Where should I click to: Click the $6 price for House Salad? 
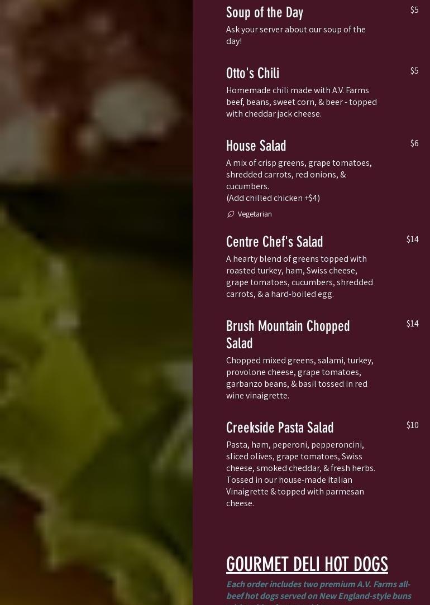[414, 143]
